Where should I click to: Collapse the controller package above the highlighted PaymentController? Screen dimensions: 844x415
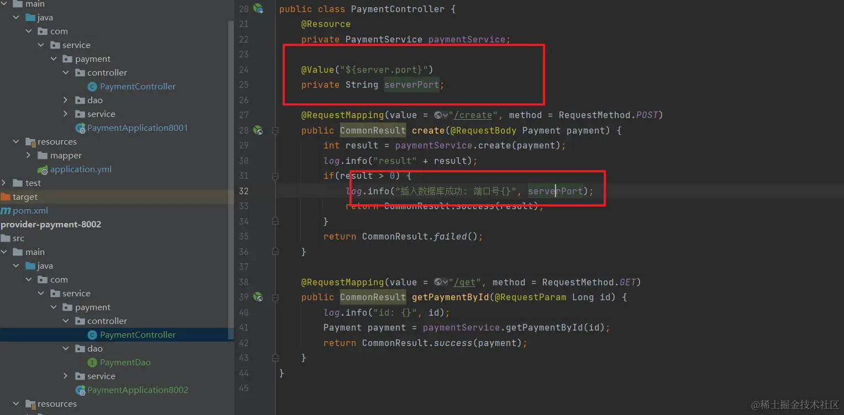point(66,321)
